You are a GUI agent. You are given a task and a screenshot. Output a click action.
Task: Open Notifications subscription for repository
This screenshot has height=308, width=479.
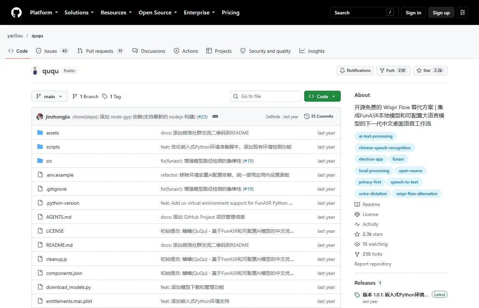point(355,70)
